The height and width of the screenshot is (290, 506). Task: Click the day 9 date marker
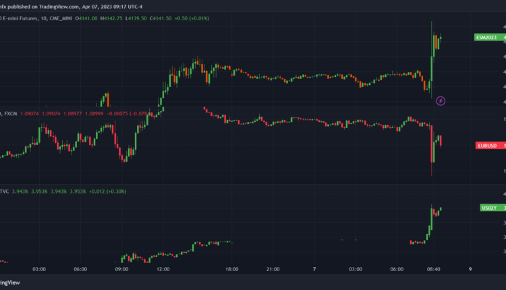tap(470, 269)
